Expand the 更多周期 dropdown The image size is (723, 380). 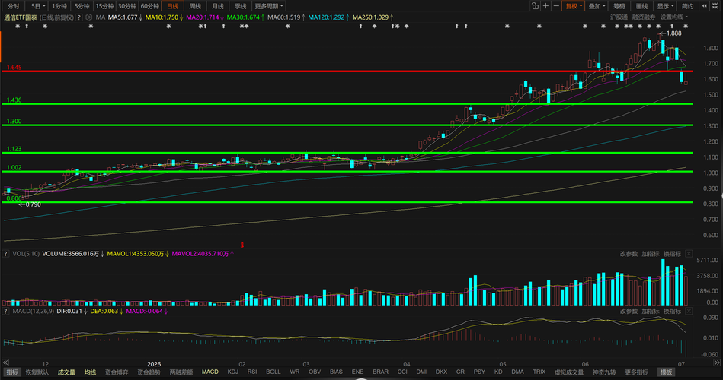click(x=269, y=6)
